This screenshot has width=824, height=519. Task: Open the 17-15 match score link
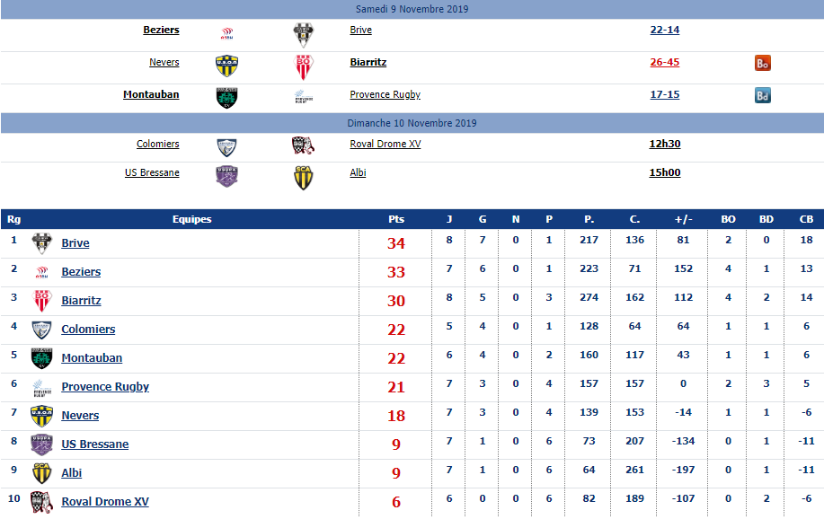(665, 94)
